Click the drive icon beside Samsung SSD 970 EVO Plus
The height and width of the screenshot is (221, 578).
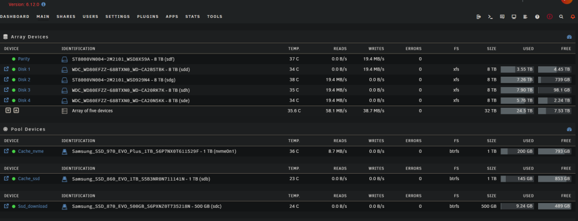[x=65, y=151]
